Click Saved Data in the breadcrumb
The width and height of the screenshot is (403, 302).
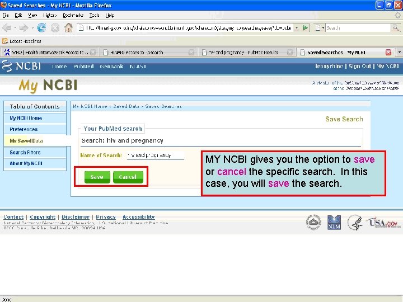(126, 106)
